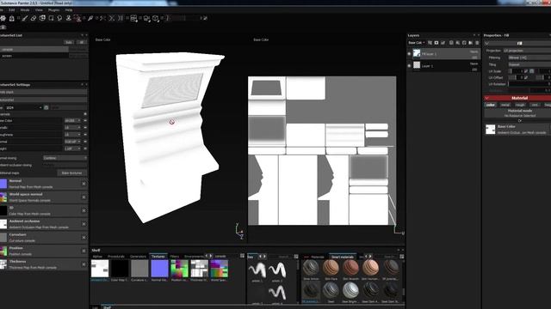Toggle grid view in Textures shelf
551x309 pixels.
pos(242,256)
